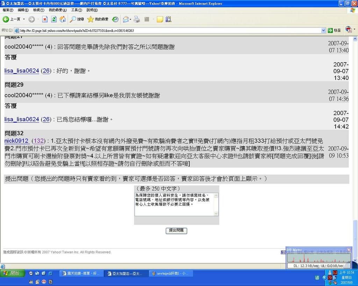358x286 pixels.
Task: Click red round quick launch icon
Action: coord(44,282)
